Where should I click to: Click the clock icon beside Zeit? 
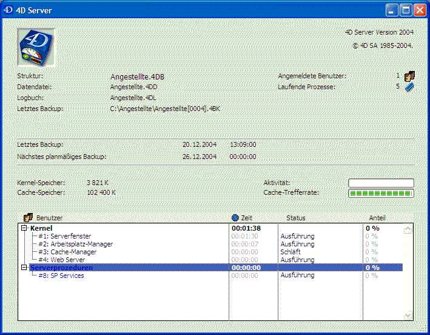click(235, 217)
